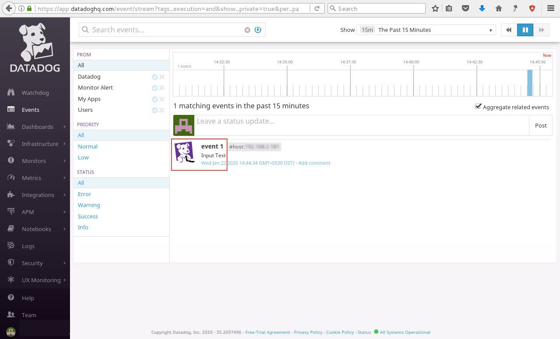The image size is (560, 339).
Task: Click the Events list icon in sidebar
Action: (x=11, y=110)
